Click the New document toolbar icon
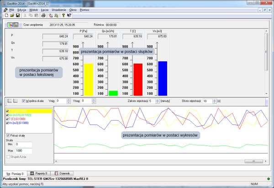Viewport: 274px width, 188px height. coord(5,16)
